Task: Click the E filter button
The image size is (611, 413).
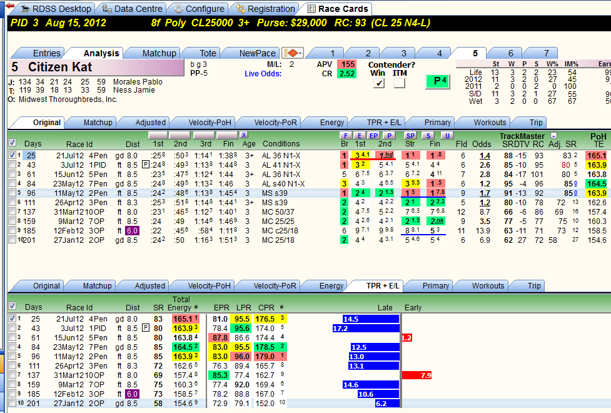Action: pyautogui.click(x=360, y=135)
